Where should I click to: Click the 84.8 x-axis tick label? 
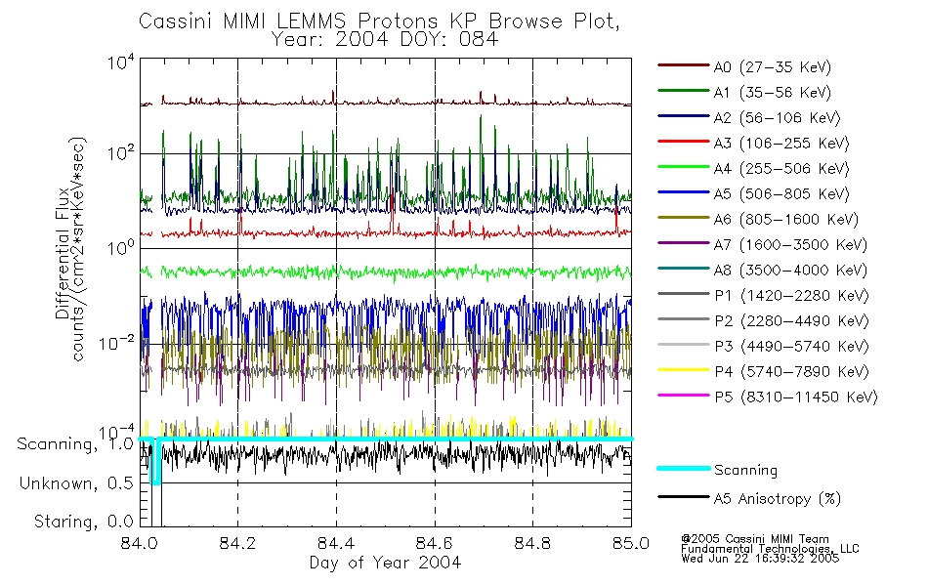532,543
